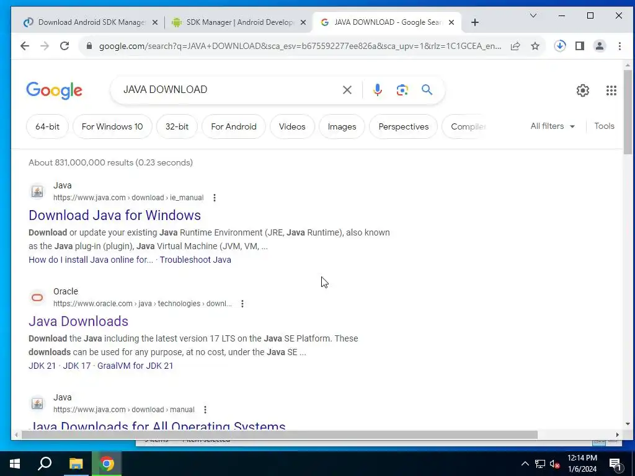Close the Download Android SDK Manager tab
The height and width of the screenshot is (476, 635).
[x=154, y=23]
